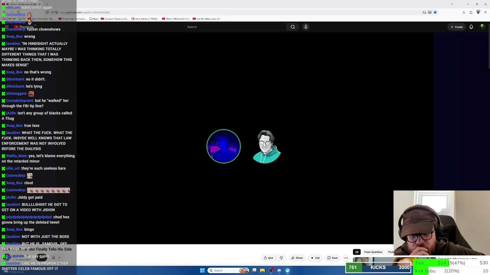
Task: Click the picture-in-picture icon in the address bar
Action: 424,12
